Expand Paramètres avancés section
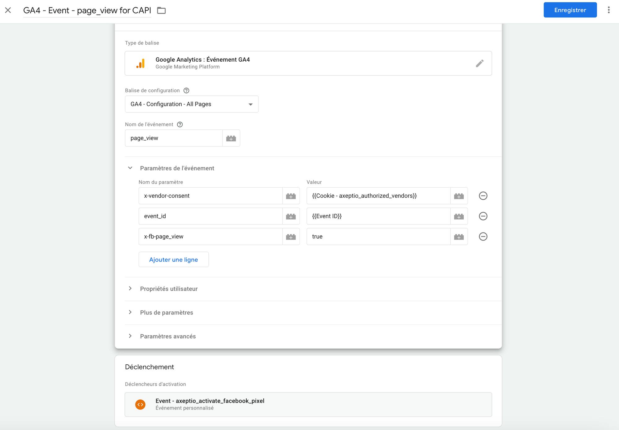This screenshot has height=430, width=619. (130, 336)
